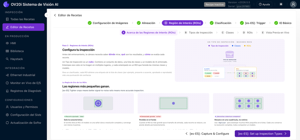
Task: Open Configuración del Sistema
Action: pos(23,115)
